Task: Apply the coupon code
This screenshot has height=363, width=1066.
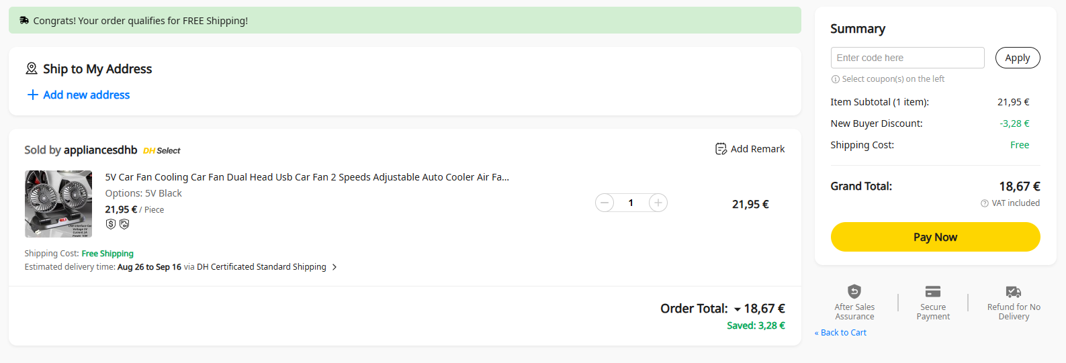Action: tap(1017, 58)
